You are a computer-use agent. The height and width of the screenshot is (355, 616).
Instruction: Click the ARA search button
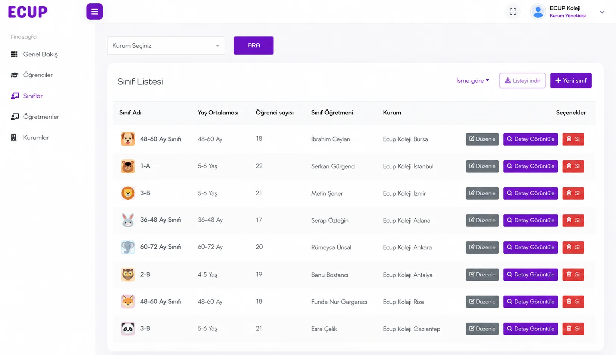(x=254, y=45)
